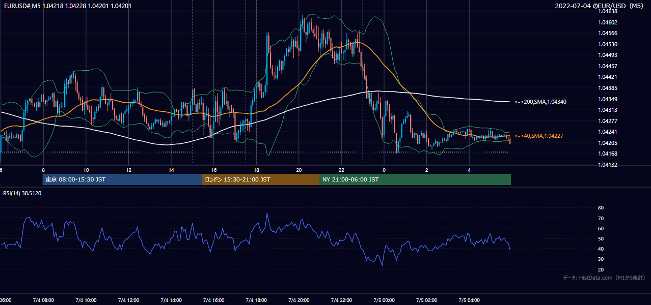The image size is (651, 305).
Task: Click price axis value 1.04566
Action: [608, 33]
